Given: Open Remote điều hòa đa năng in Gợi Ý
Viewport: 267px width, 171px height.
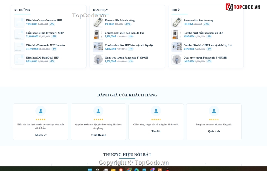Looking at the screenshot, I should [x=198, y=21].
